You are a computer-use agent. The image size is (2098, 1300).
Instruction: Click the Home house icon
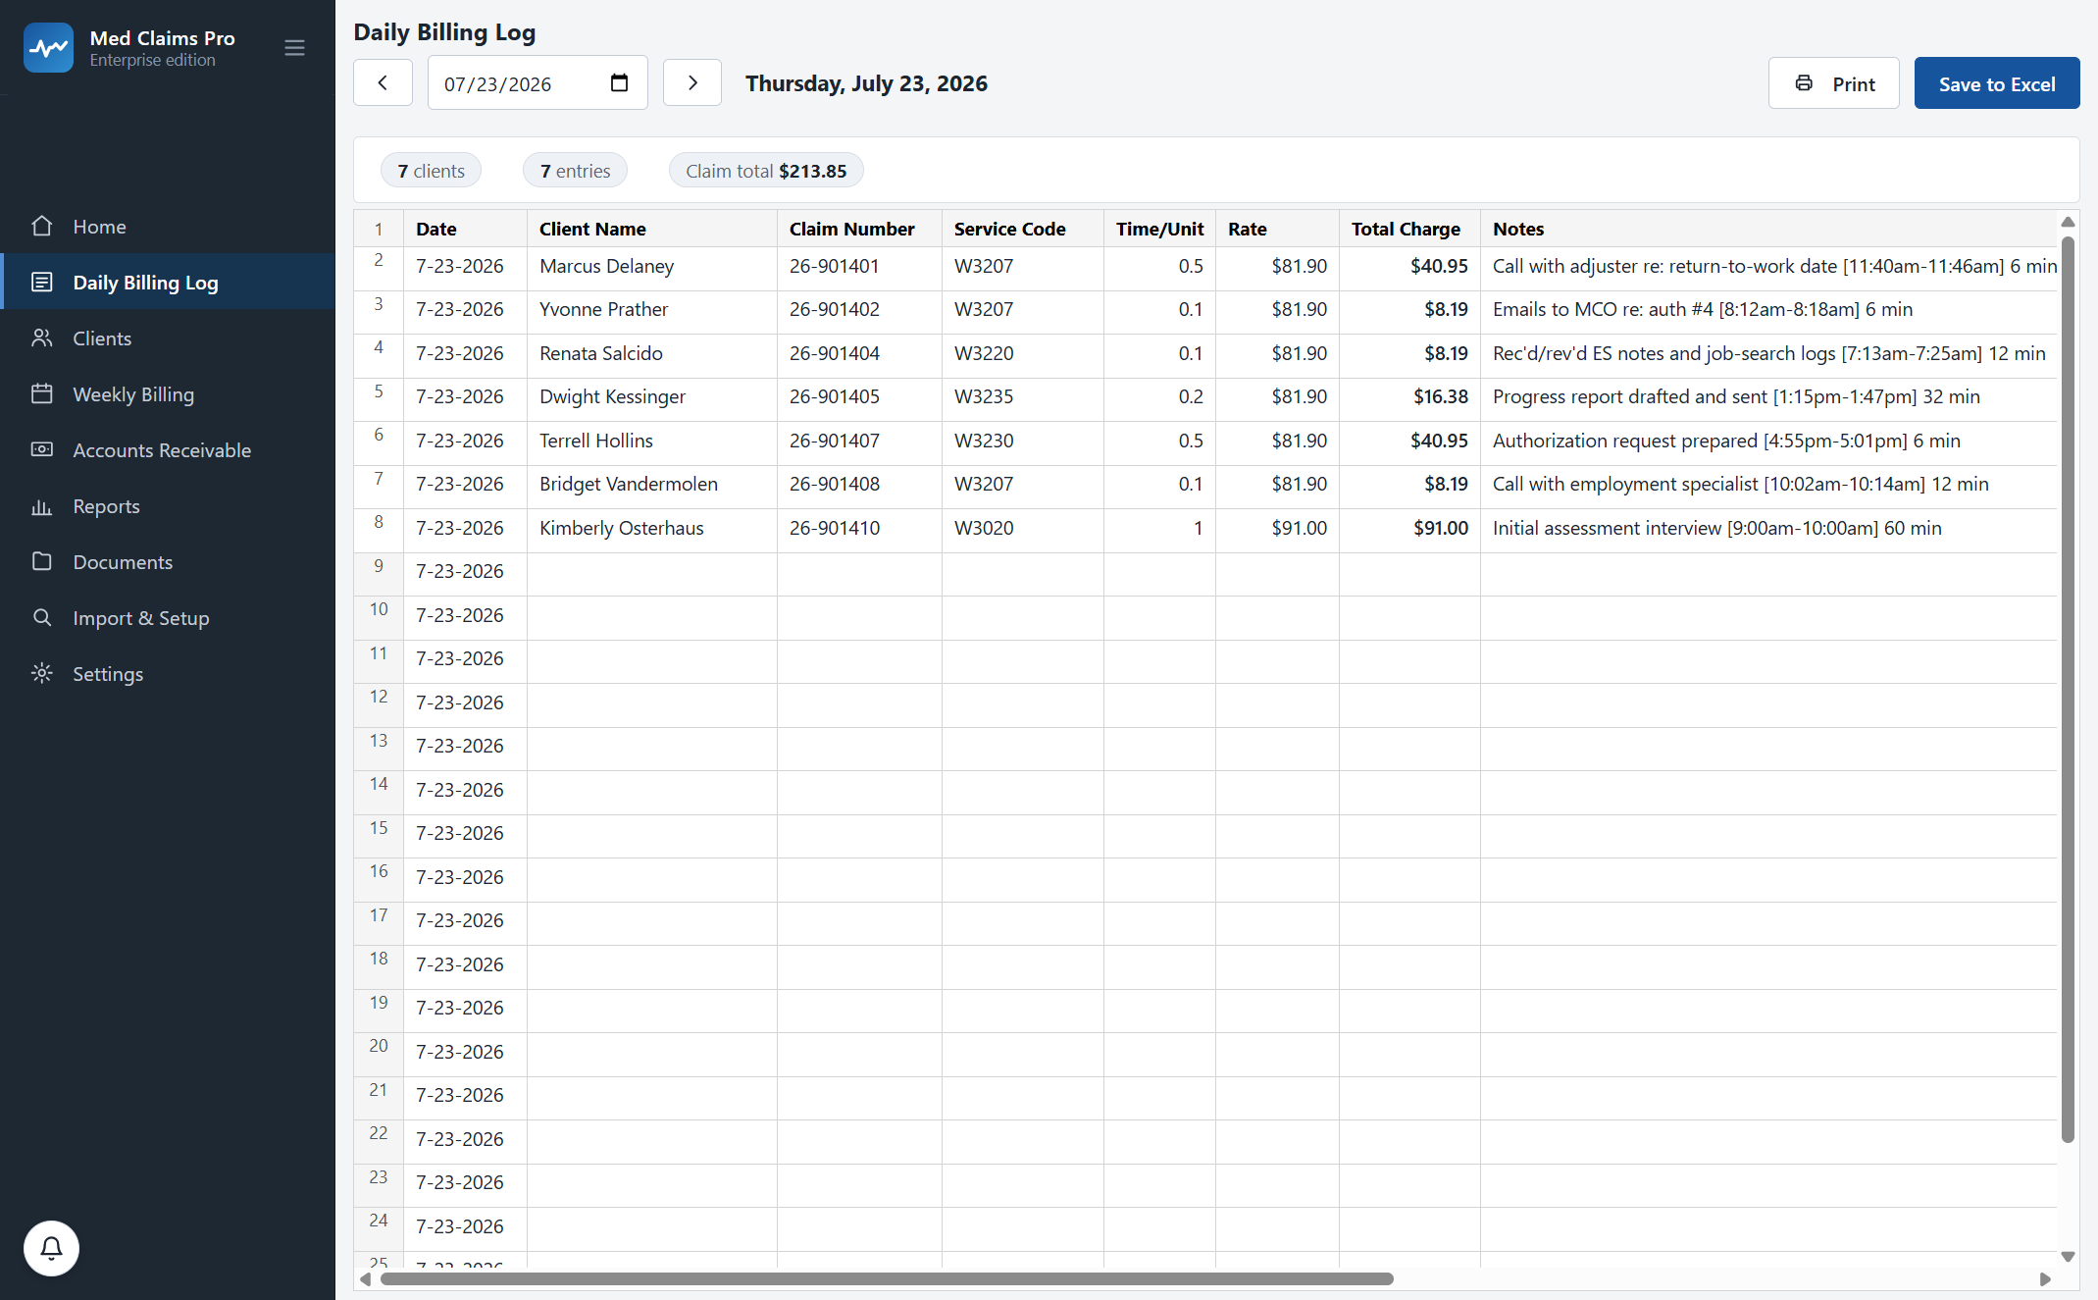(41, 227)
